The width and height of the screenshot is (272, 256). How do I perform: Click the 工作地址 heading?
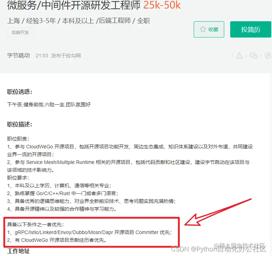18,251
